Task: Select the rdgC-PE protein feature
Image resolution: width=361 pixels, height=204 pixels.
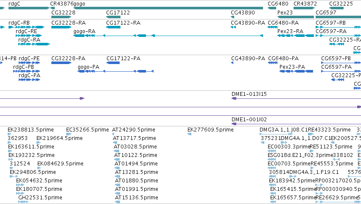Action: 29,63
